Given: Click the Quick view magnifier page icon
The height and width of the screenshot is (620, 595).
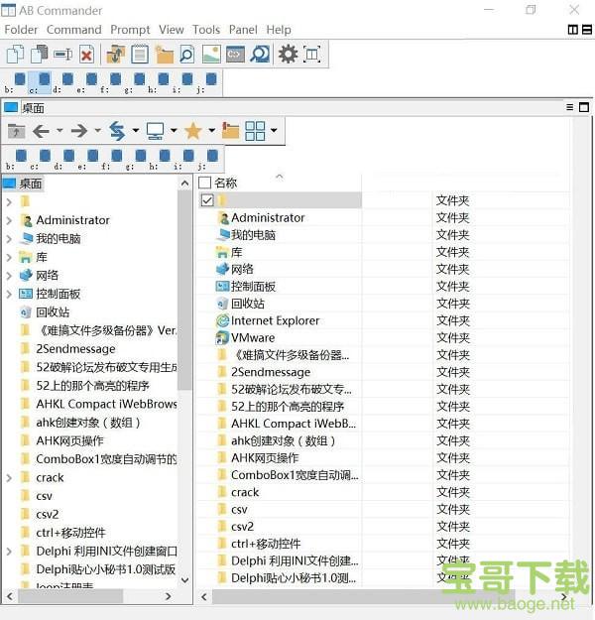Looking at the screenshot, I should click(x=186, y=55).
